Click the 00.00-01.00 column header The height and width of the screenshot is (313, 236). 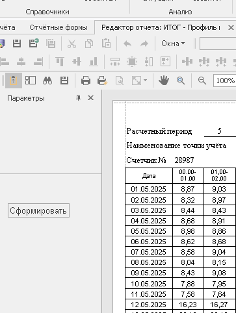point(188,175)
